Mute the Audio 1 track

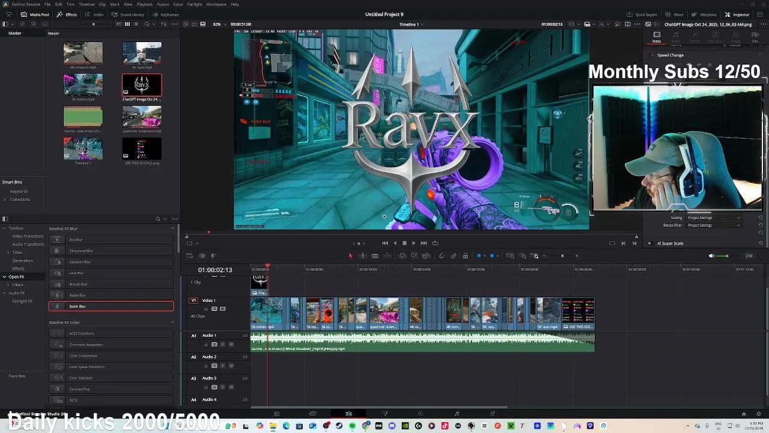pos(231,344)
